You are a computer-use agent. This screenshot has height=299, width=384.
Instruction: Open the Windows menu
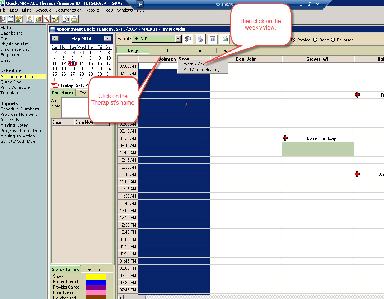tap(125, 10)
